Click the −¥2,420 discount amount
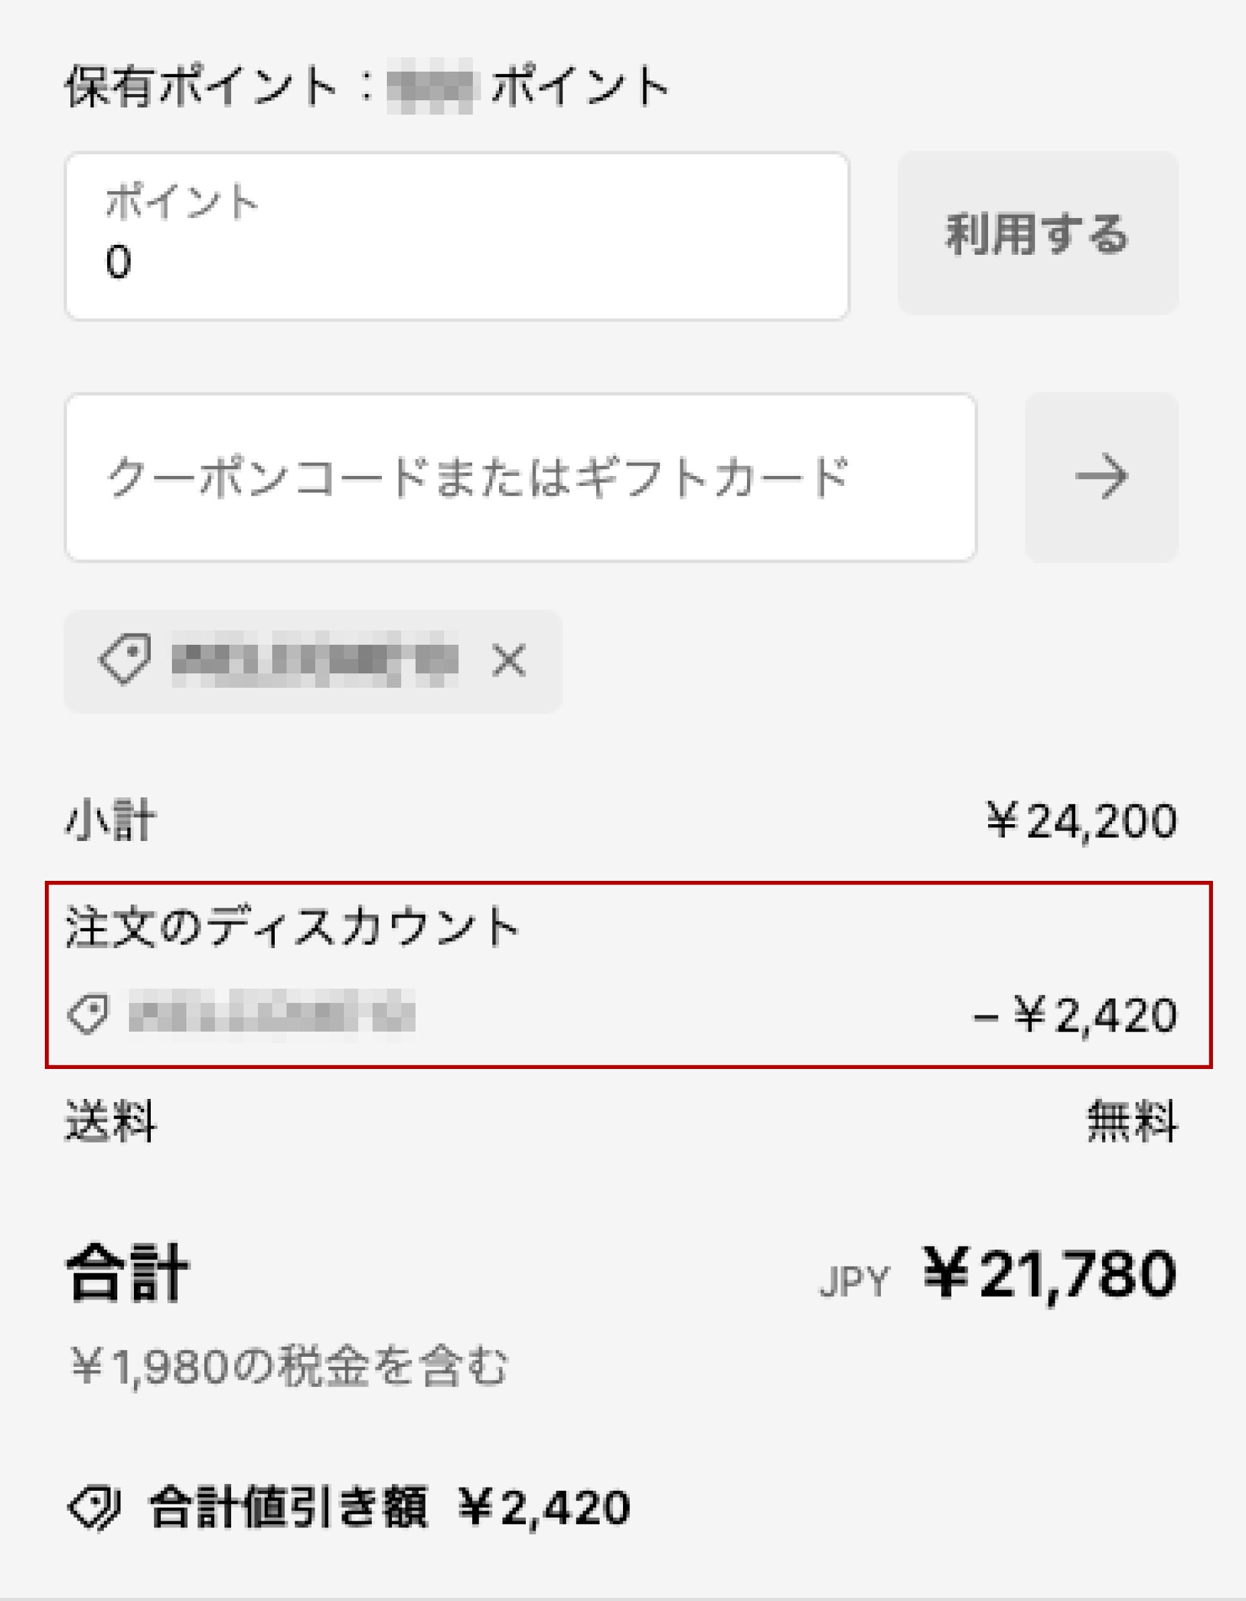This screenshot has width=1246, height=1601. click(x=1075, y=1015)
